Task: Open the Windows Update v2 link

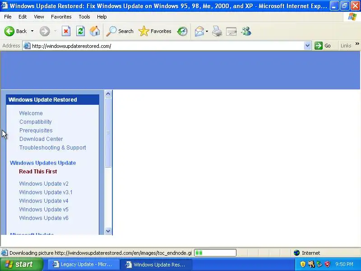Action: coord(44,184)
